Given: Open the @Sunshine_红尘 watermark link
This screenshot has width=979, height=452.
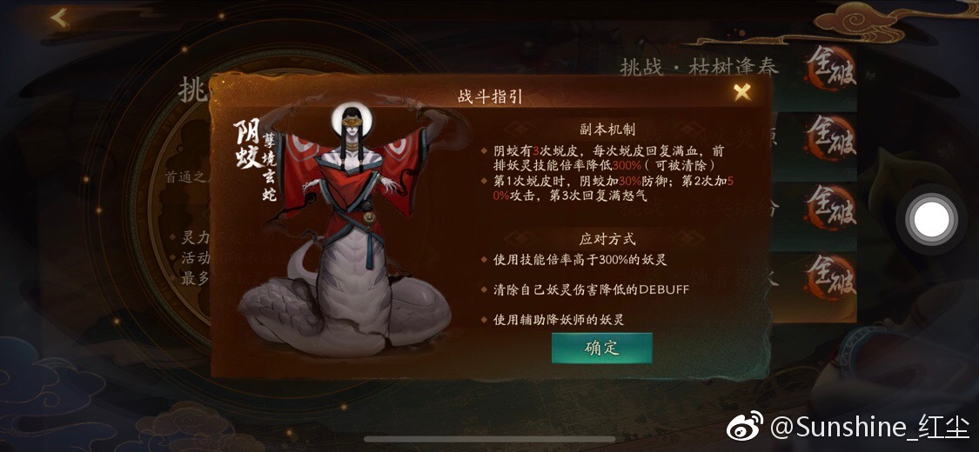Looking at the screenshot, I should click(869, 428).
